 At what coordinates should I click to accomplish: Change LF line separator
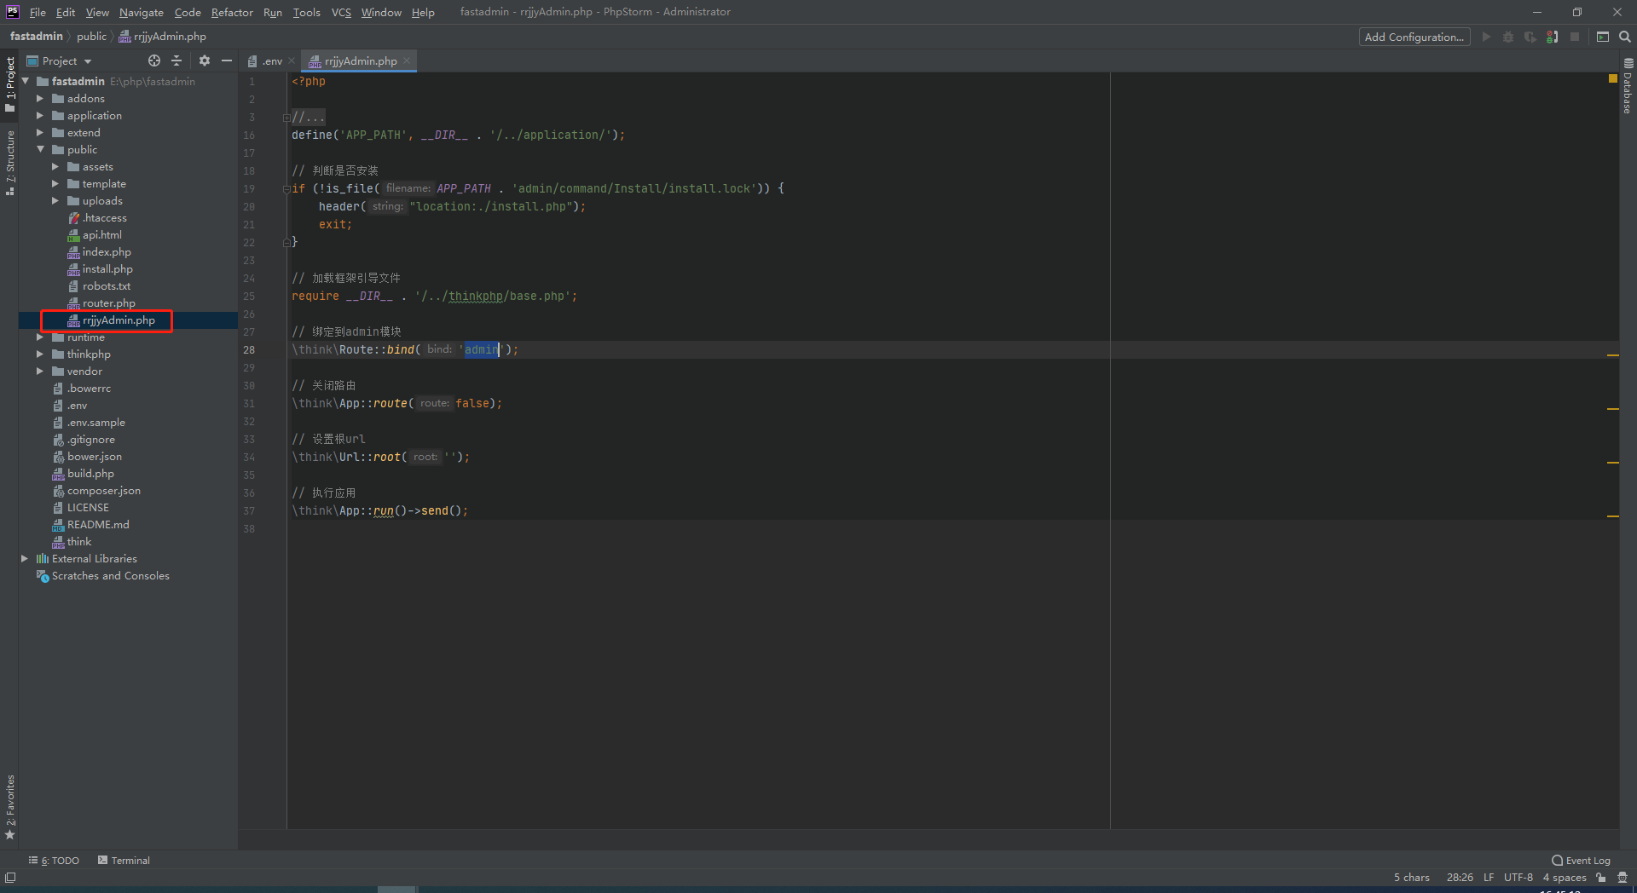tap(1489, 878)
